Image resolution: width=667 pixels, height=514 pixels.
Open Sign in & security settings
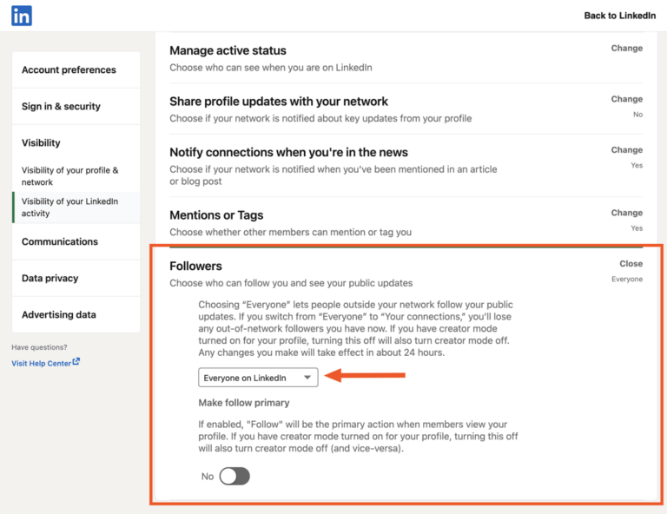(61, 107)
